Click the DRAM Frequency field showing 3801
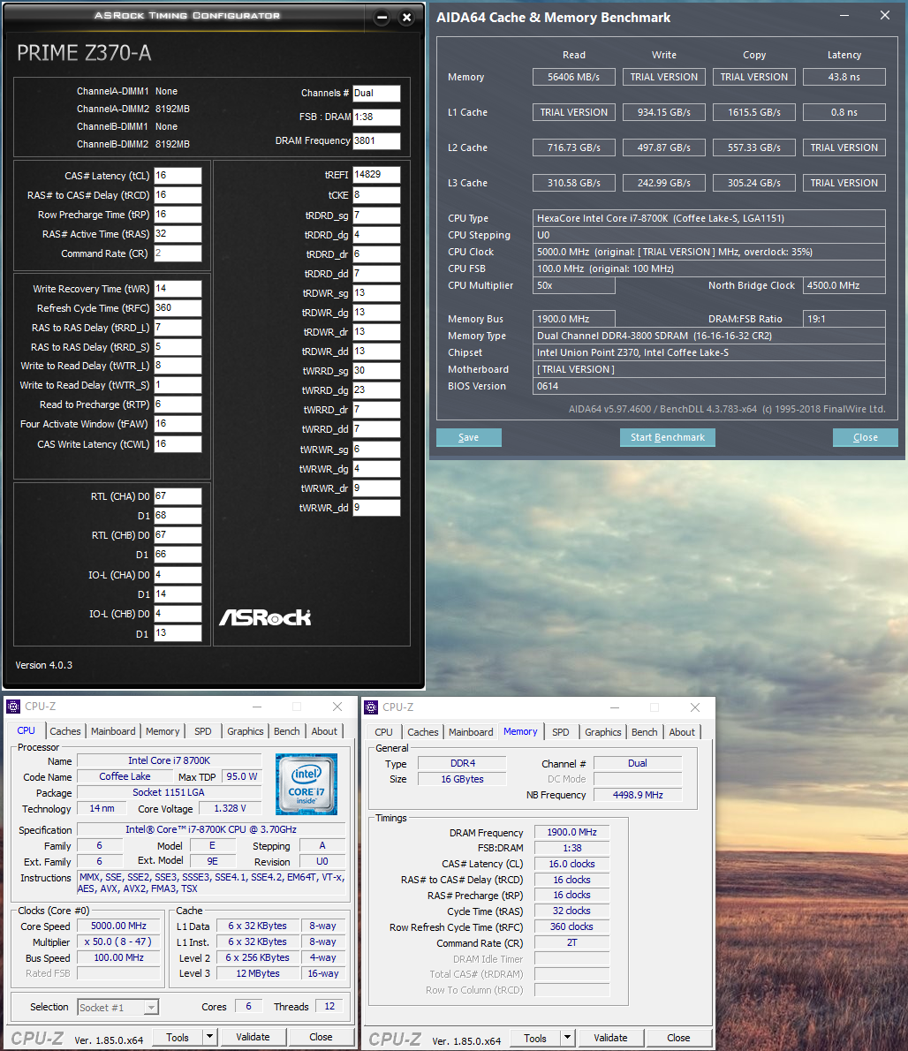The width and height of the screenshot is (908, 1051). coord(376,140)
